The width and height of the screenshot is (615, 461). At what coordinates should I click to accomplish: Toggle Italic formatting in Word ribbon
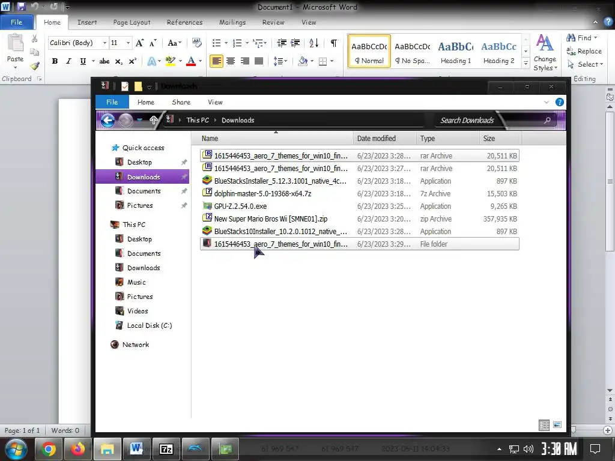click(x=68, y=61)
